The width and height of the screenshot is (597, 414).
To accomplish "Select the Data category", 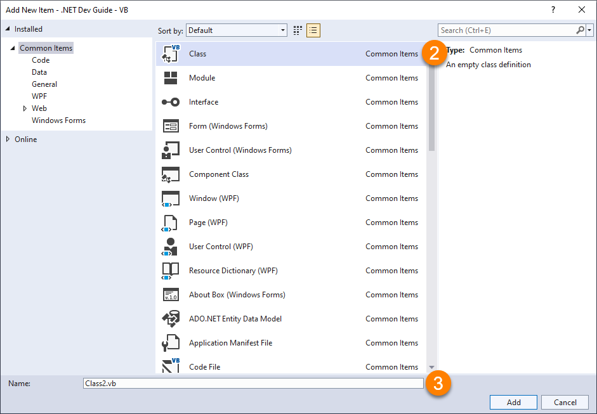I will [x=39, y=72].
